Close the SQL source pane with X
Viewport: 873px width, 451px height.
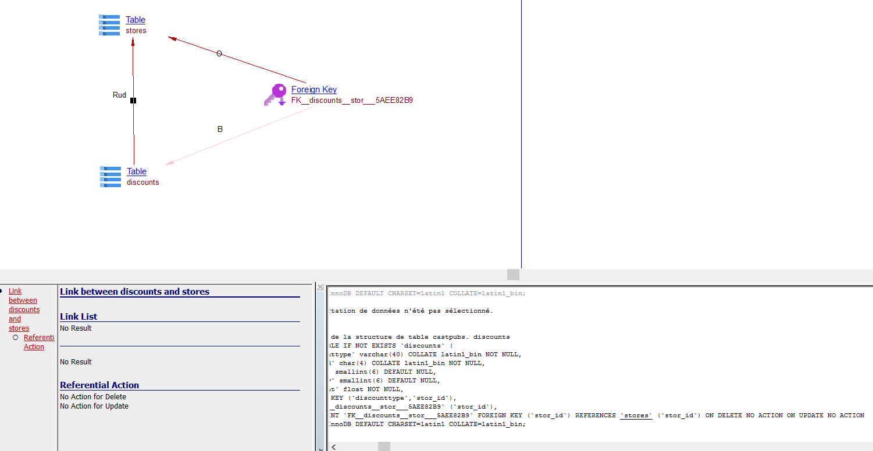tap(320, 287)
